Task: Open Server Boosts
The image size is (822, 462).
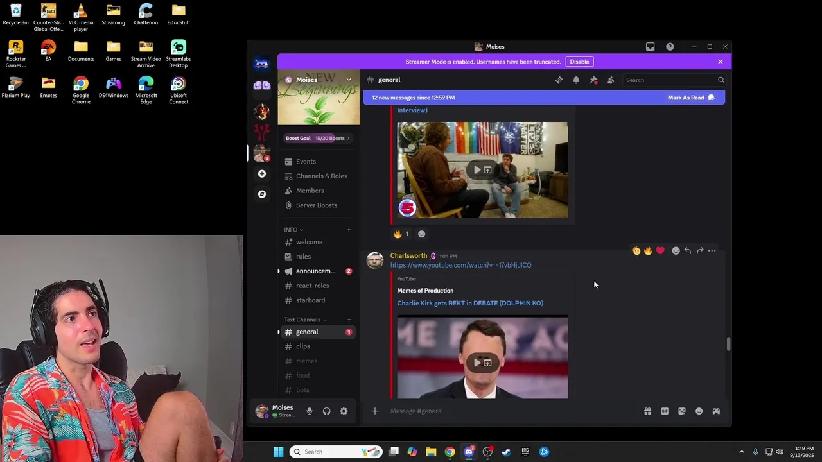Action: pyautogui.click(x=319, y=205)
